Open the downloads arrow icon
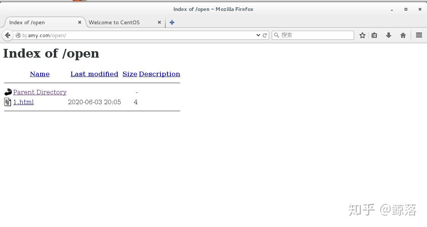The image size is (427, 227). point(389,35)
